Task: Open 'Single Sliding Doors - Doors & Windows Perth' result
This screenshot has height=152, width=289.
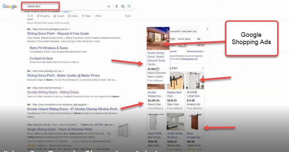Action: pyautogui.click(x=60, y=129)
